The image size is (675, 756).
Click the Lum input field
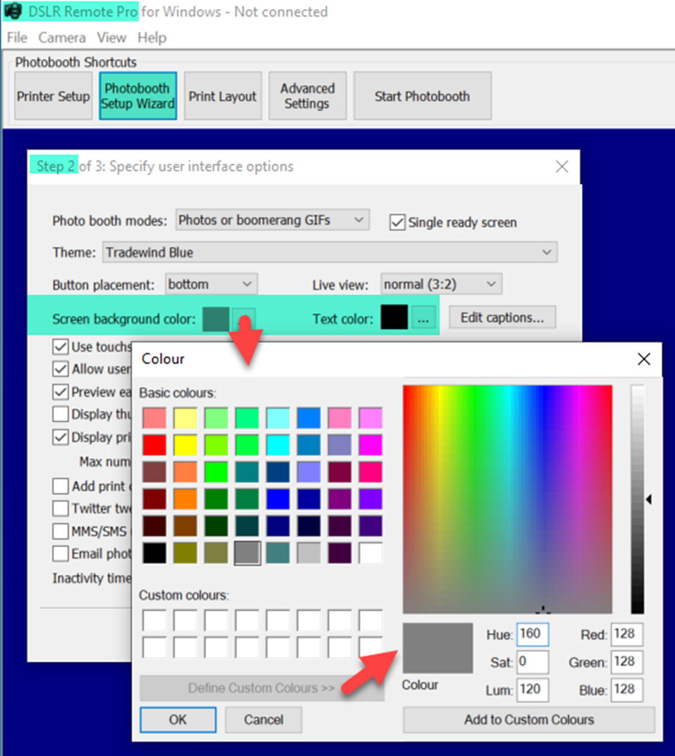(532, 690)
